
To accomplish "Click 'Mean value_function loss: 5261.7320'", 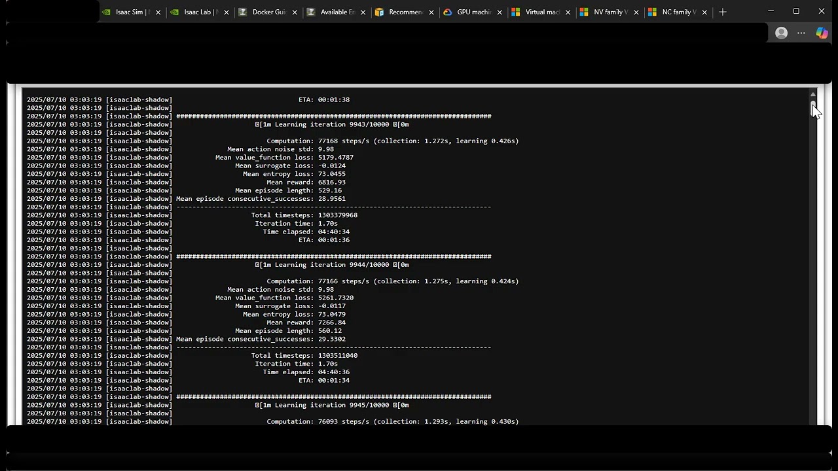I will [x=285, y=298].
